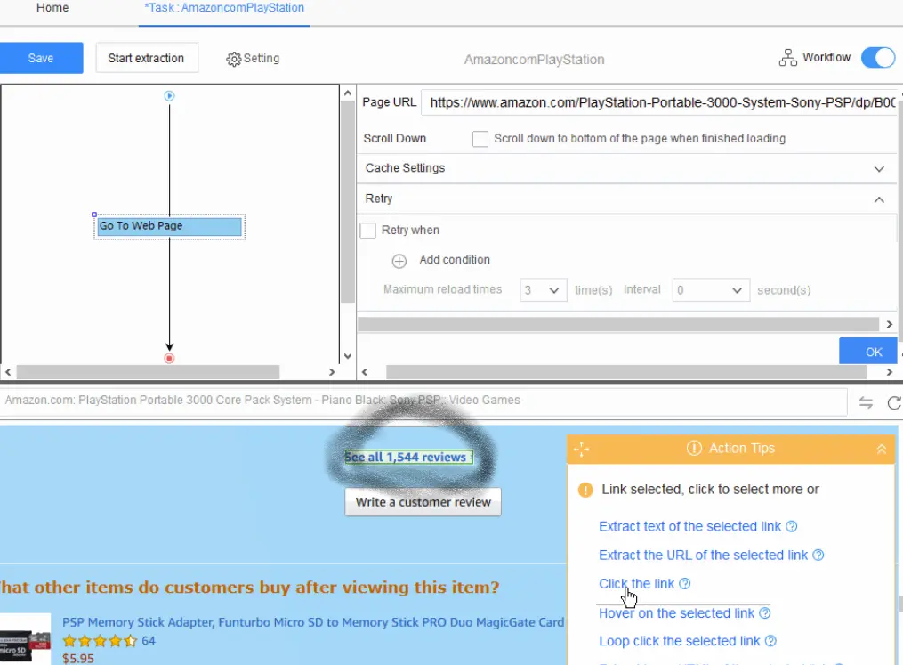Disable the Workflow toggle switch
903x665 pixels.
(877, 57)
